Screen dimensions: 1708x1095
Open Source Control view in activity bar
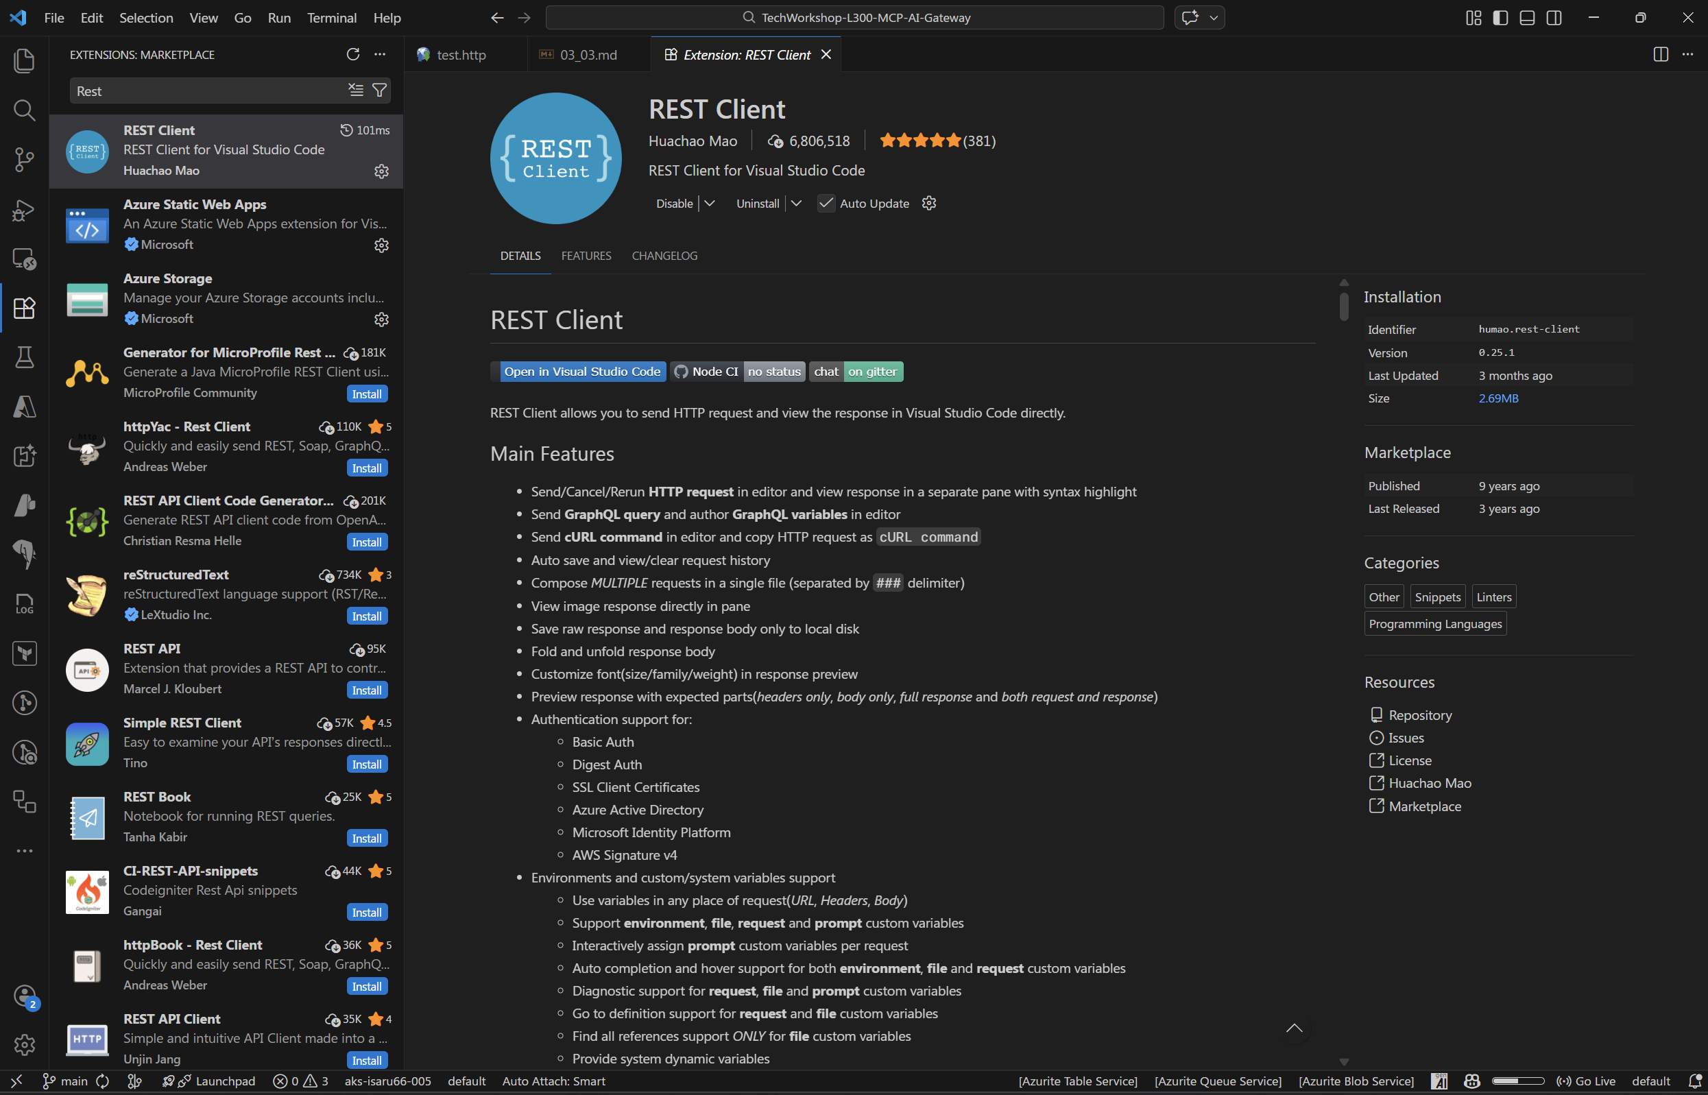tap(24, 159)
